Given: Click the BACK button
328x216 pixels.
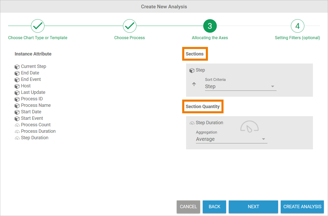Looking at the screenshot, I should pos(214,207).
